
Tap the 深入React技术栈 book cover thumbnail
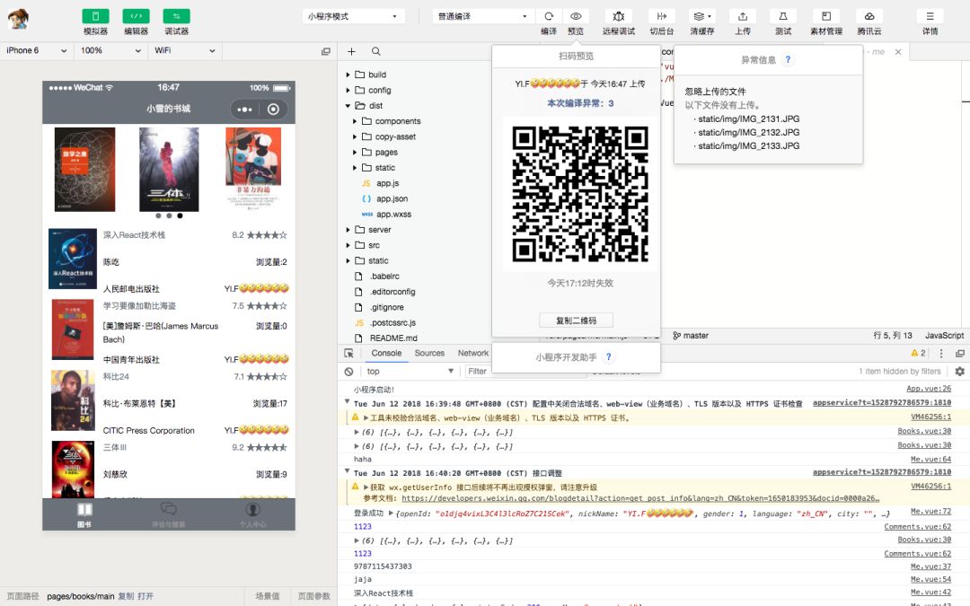tap(73, 259)
